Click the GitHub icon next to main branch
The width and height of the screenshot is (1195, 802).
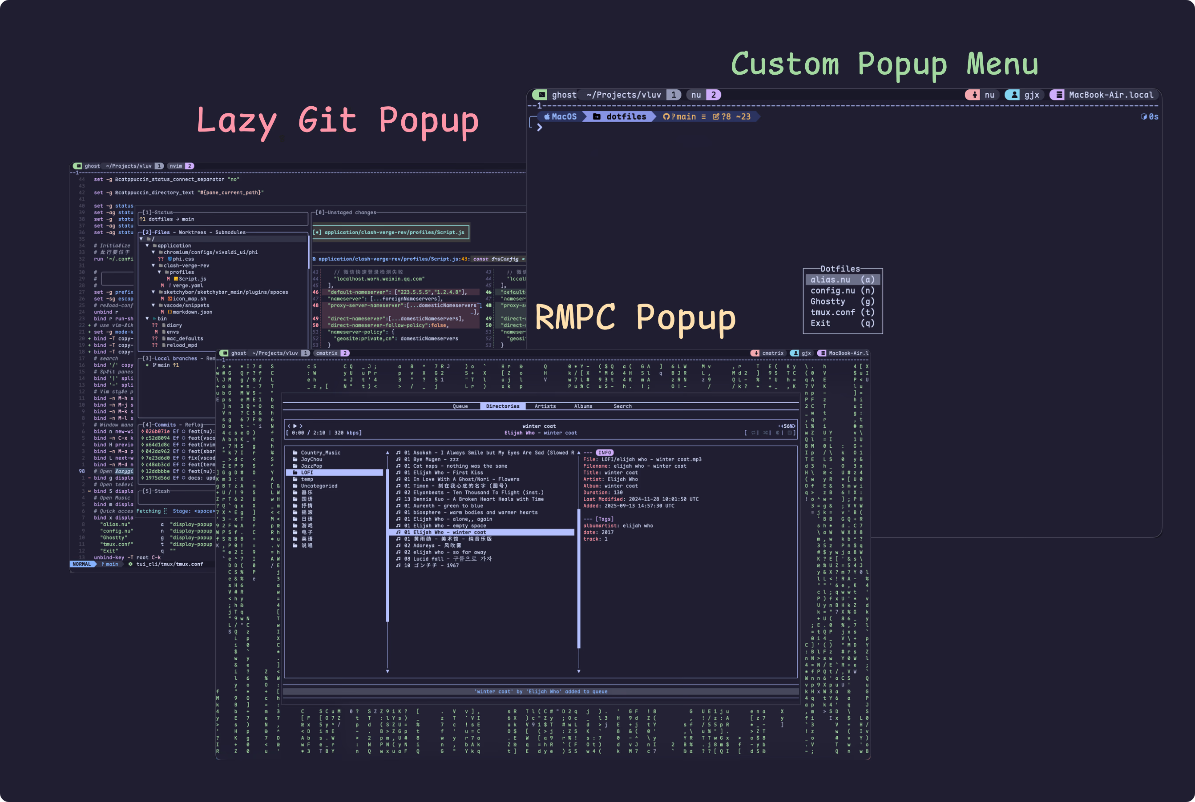666,116
